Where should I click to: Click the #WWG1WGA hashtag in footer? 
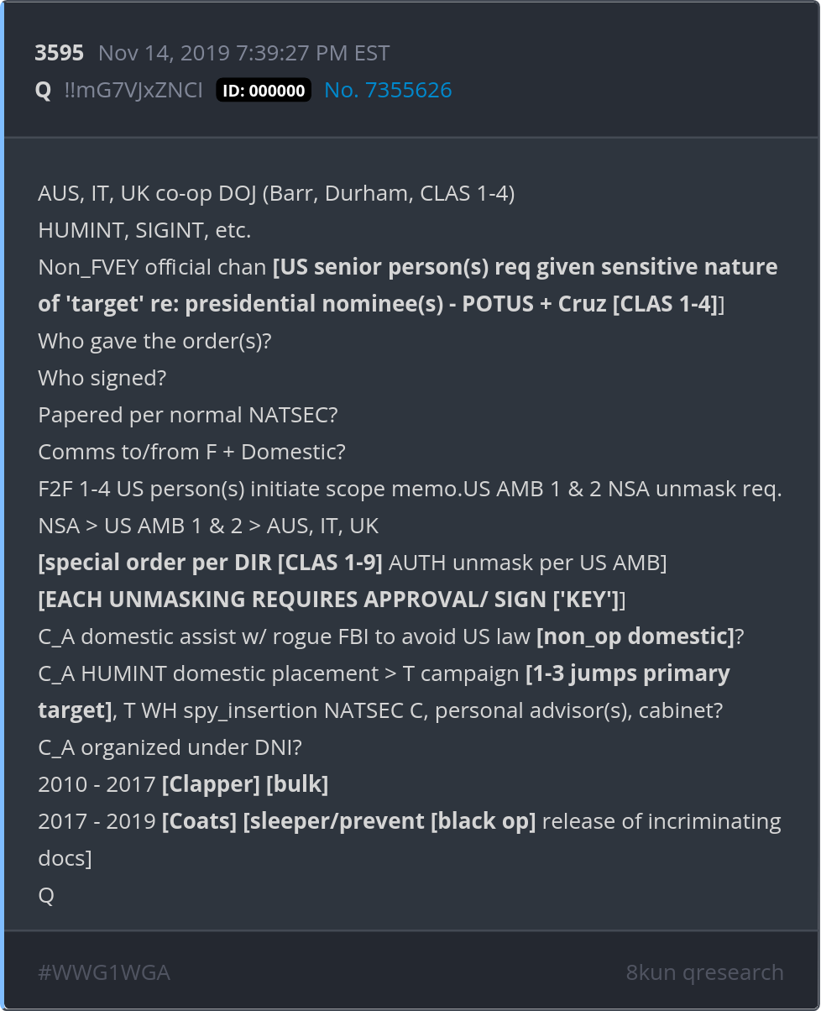point(104,972)
